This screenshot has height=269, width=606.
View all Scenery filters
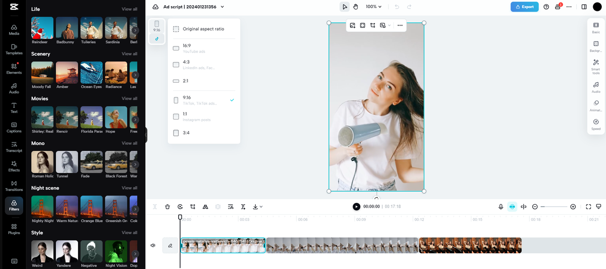(130, 54)
